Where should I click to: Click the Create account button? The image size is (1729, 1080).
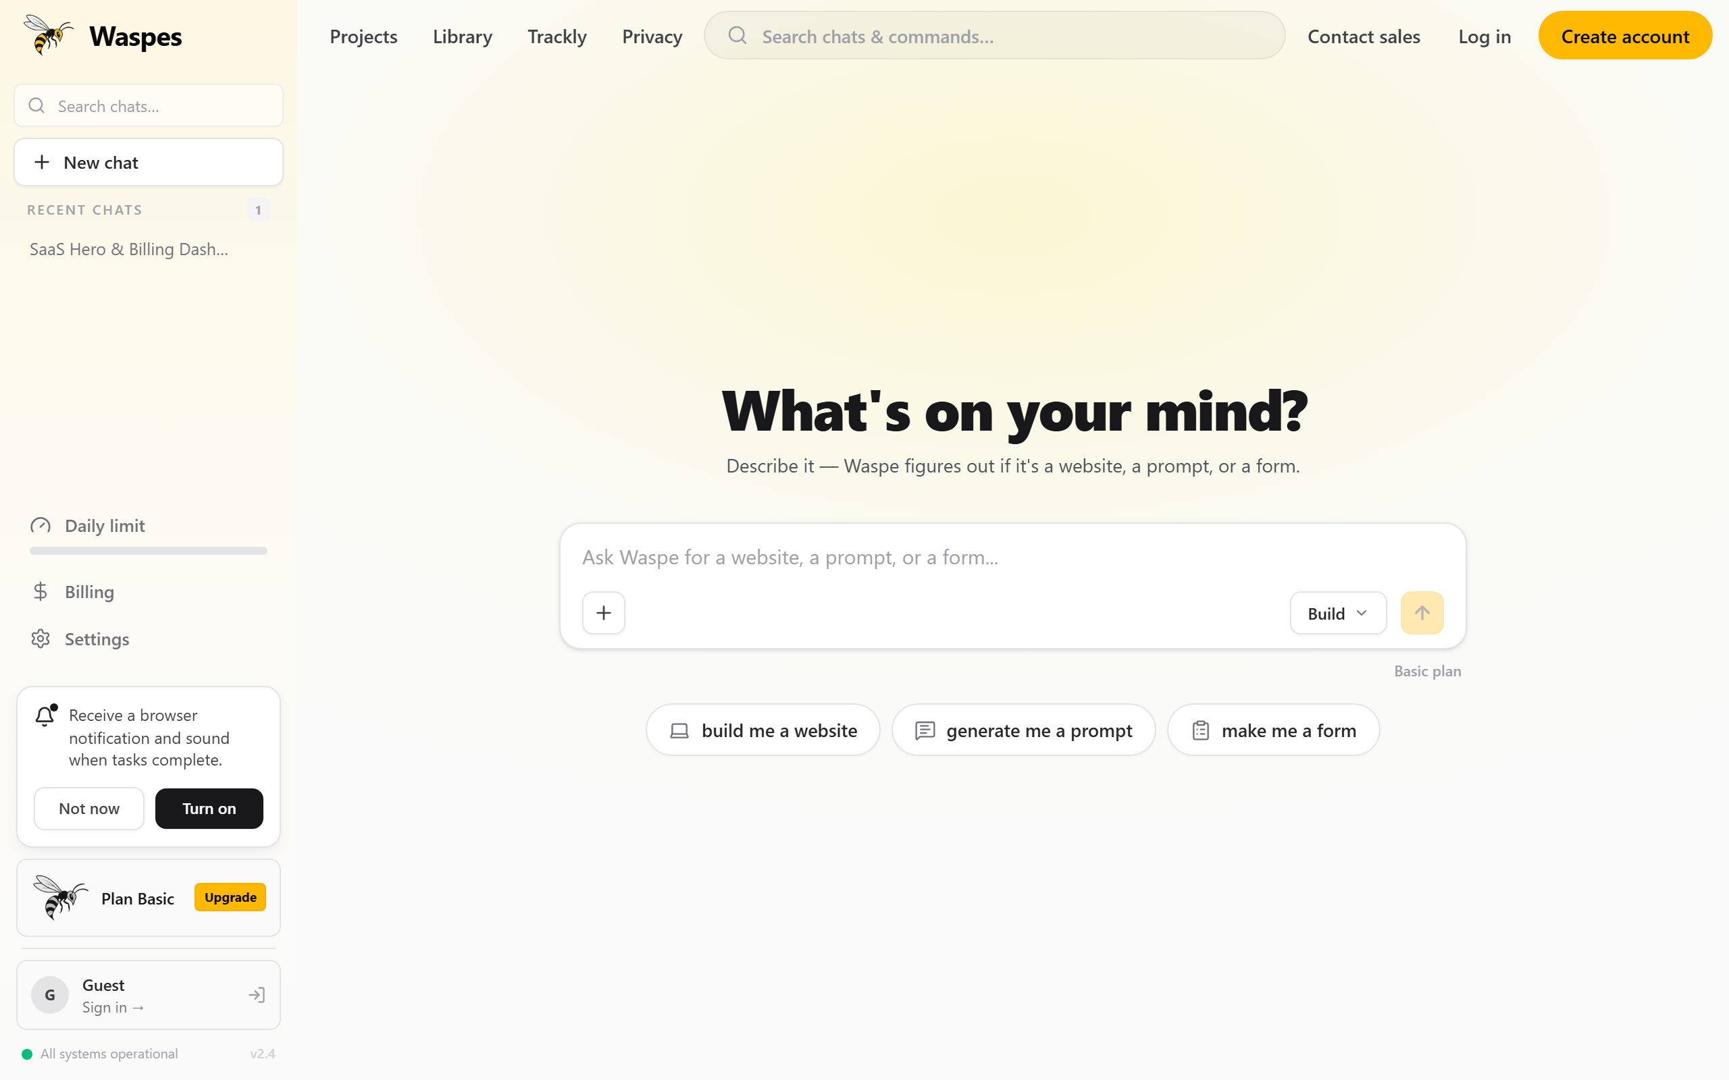point(1626,36)
